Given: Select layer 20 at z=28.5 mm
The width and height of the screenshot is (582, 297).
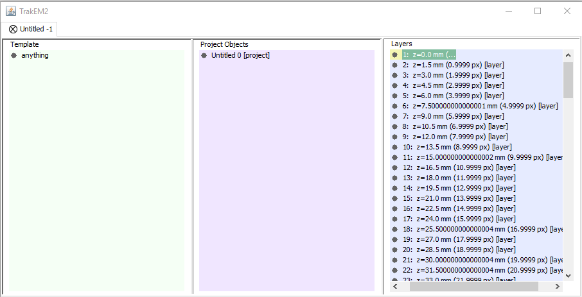Looking at the screenshot, I should (x=459, y=250).
